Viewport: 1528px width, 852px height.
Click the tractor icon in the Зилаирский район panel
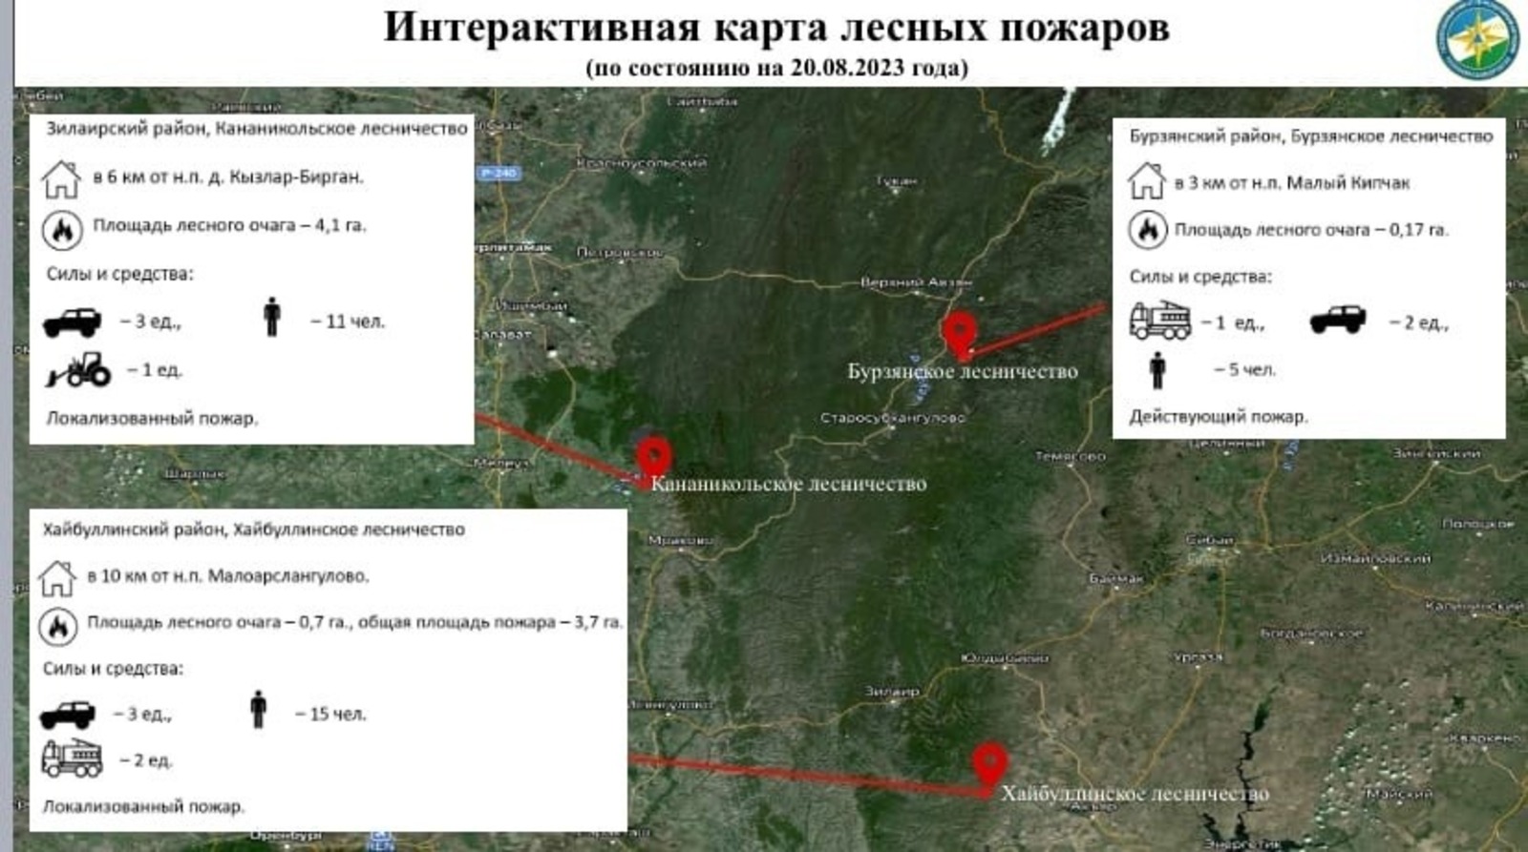pos(79,369)
